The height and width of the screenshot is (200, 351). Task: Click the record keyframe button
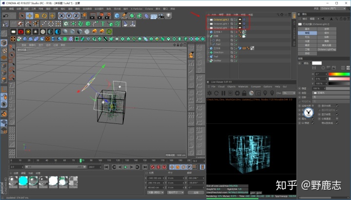click(x=153, y=167)
